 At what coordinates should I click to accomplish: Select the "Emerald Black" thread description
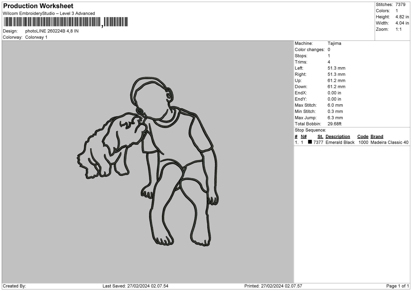click(340, 143)
